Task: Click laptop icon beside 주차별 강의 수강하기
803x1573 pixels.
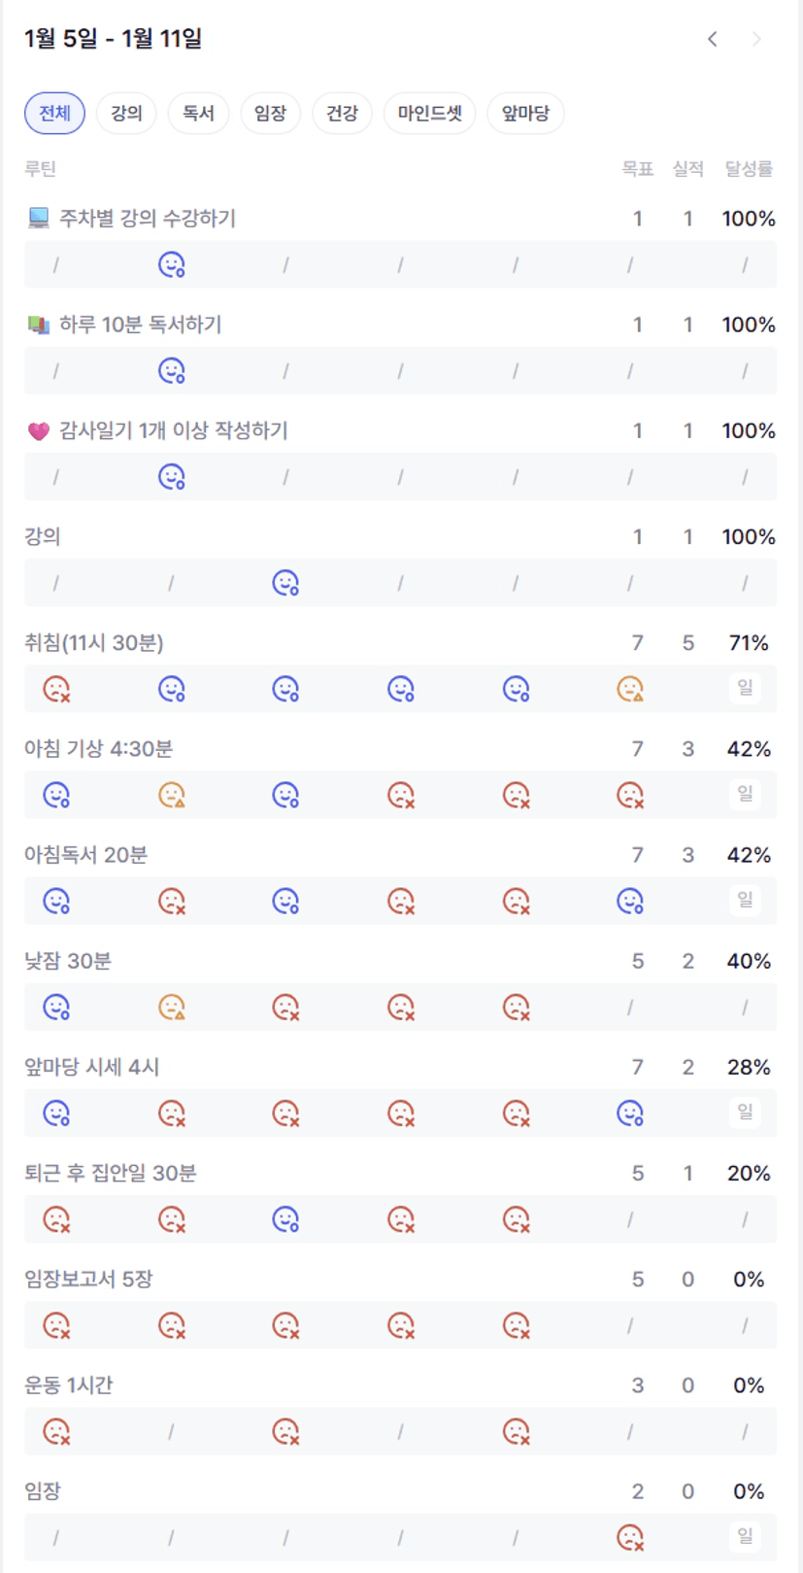Action: 39,218
